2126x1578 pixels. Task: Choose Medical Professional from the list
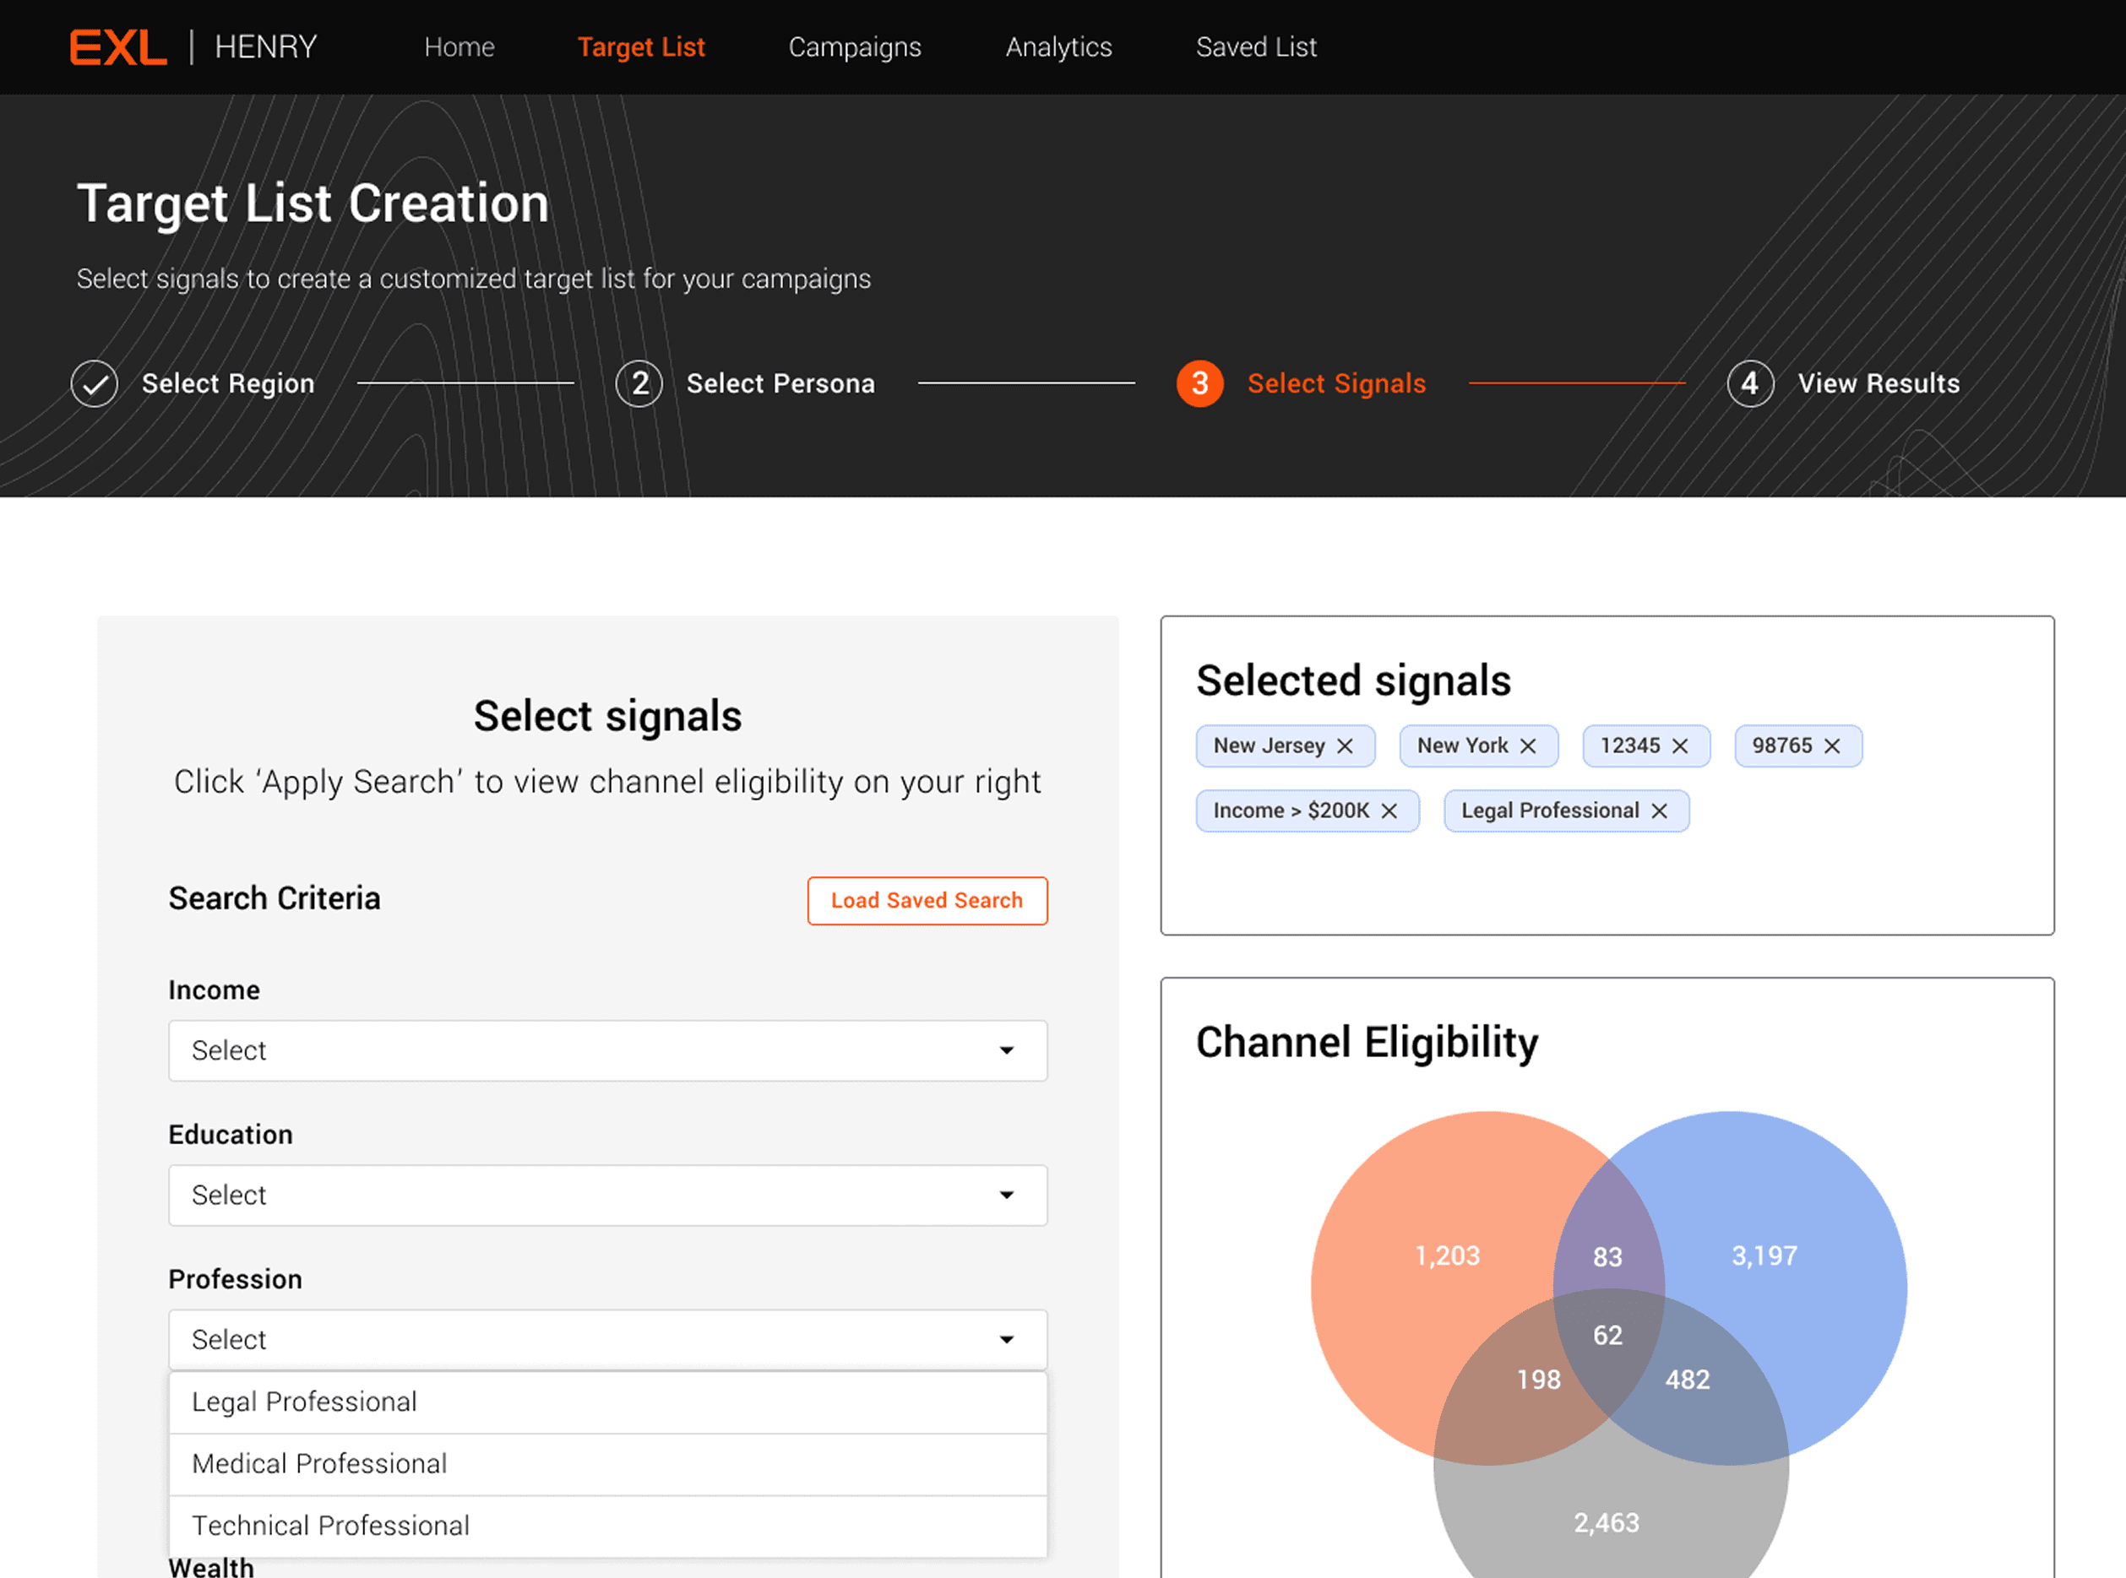(607, 1463)
